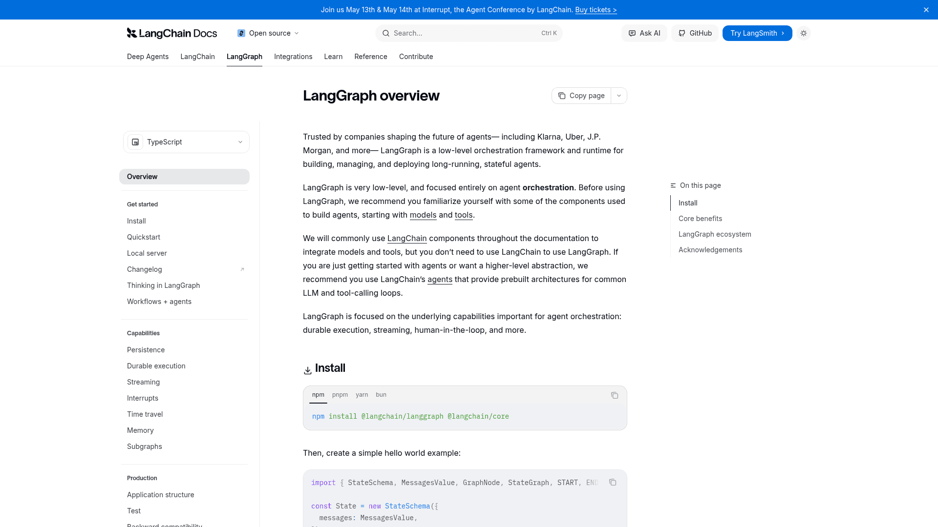Open Memory sidebar page
Viewport: 938px width, 527px height.
point(184,430)
